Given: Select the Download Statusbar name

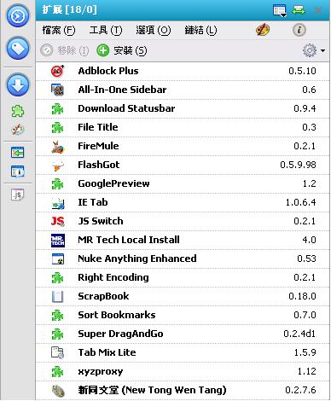Looking at the screenshot, I should pyautogui.click(x=126, y=108).
